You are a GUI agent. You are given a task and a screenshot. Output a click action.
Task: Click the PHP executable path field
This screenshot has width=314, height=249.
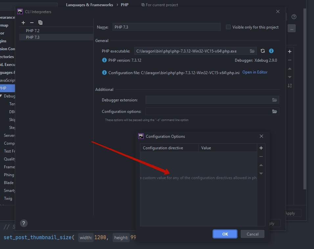click(191, 51)
